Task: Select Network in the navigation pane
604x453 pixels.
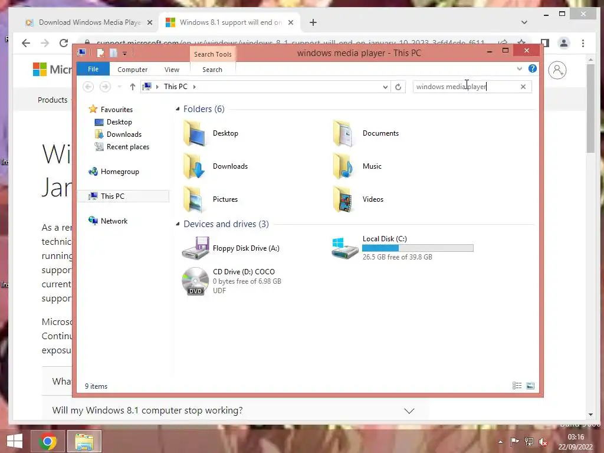Action: point(108,221)
